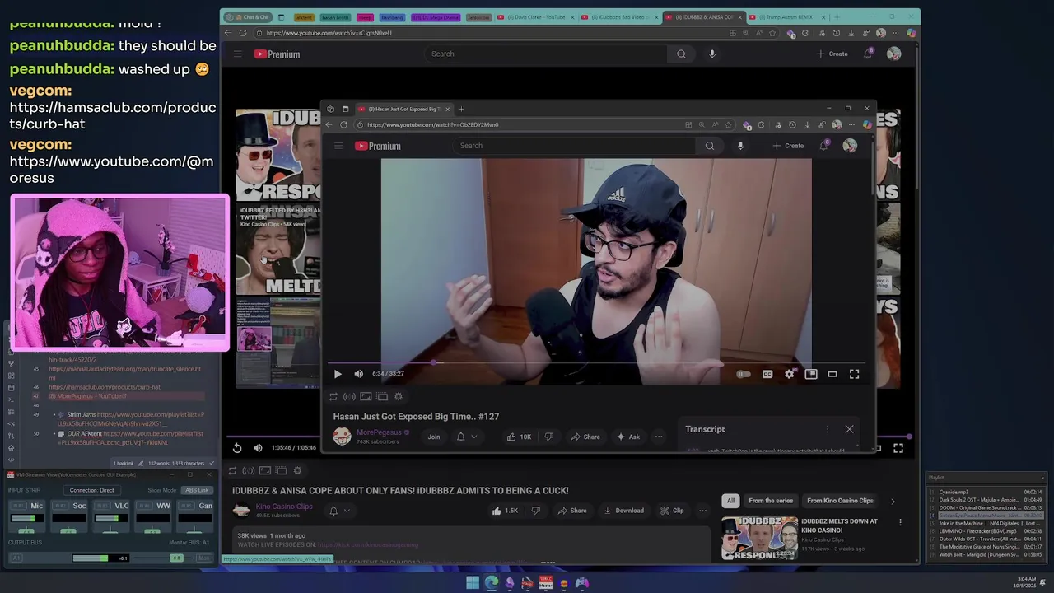
Task: Show next filter chips with right chevron
Action: [x=893, y=501]
